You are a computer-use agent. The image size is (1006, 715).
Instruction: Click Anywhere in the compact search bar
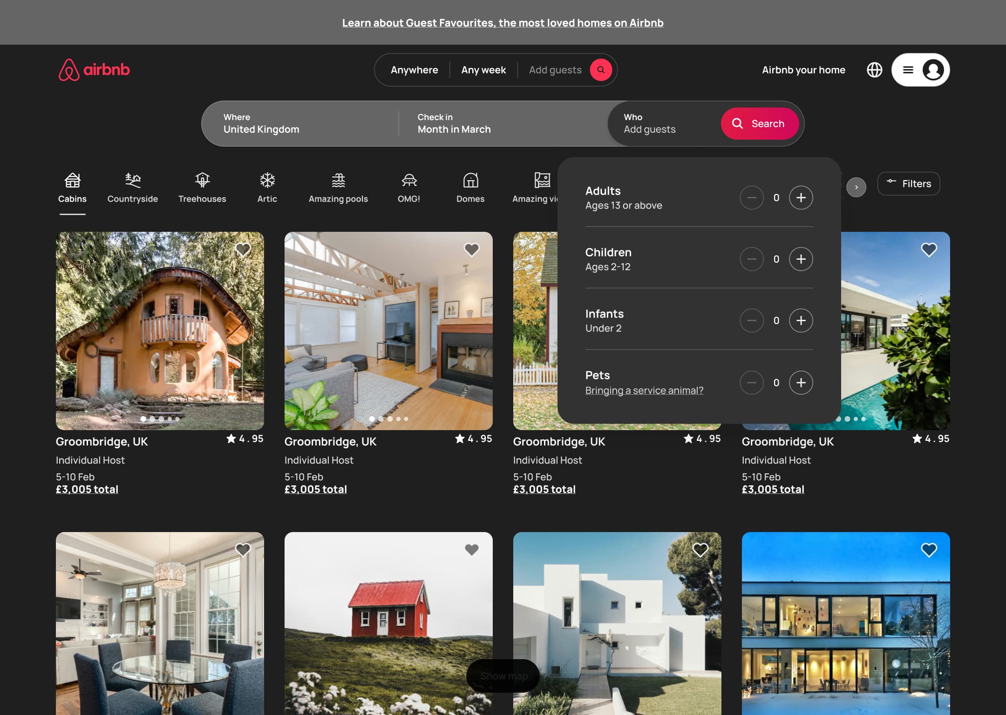coord(415,70)
